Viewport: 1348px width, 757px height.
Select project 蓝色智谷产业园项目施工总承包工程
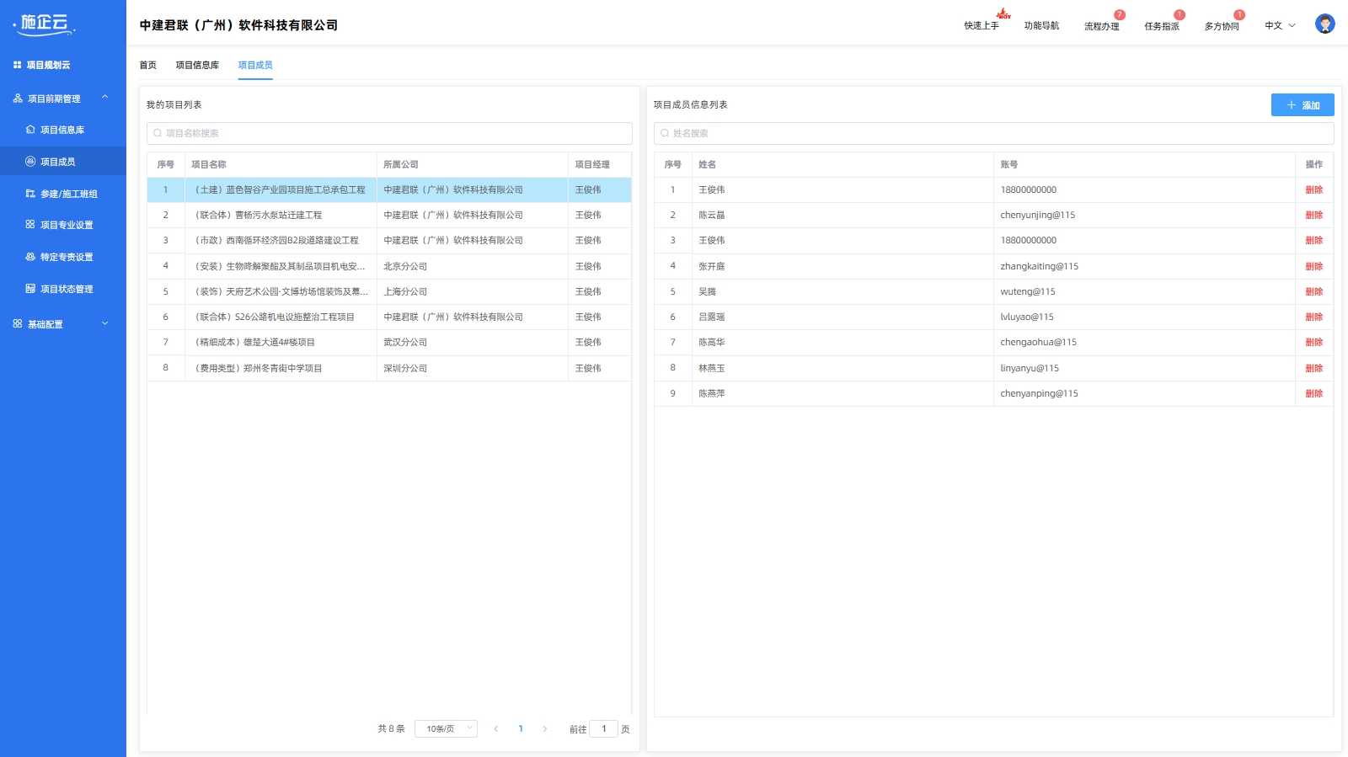coord(389,190)
